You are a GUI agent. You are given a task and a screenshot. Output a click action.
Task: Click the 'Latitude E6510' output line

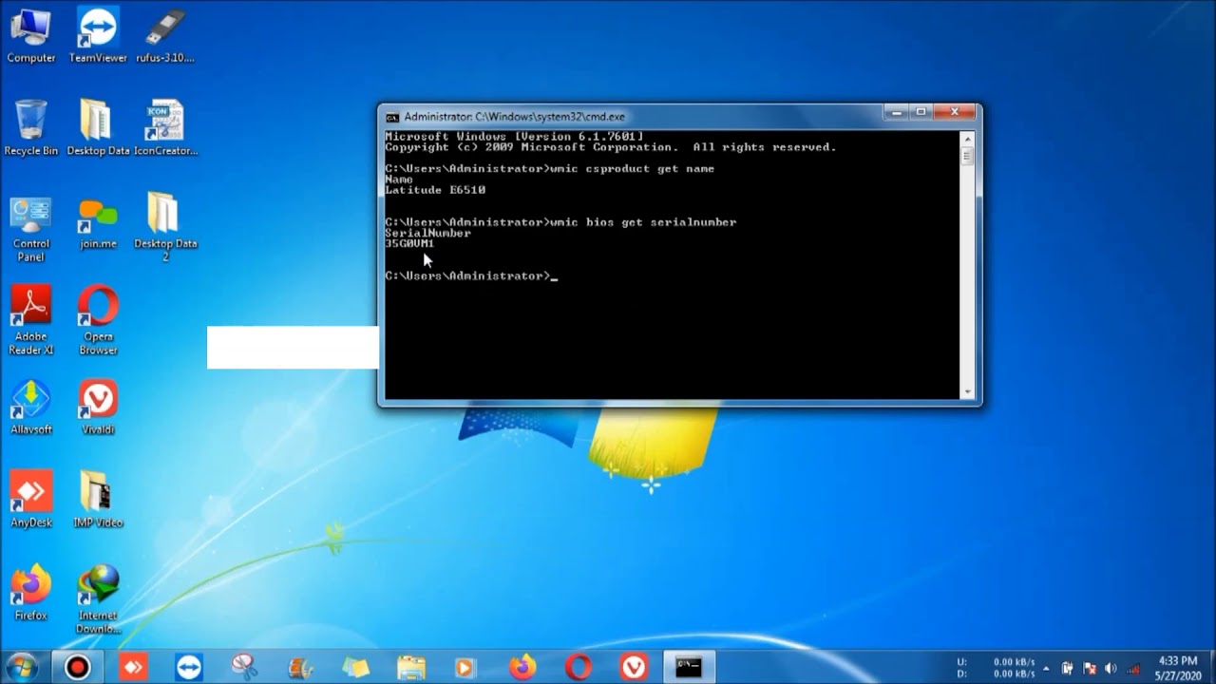pyautogui.click(x=435, y=190)
